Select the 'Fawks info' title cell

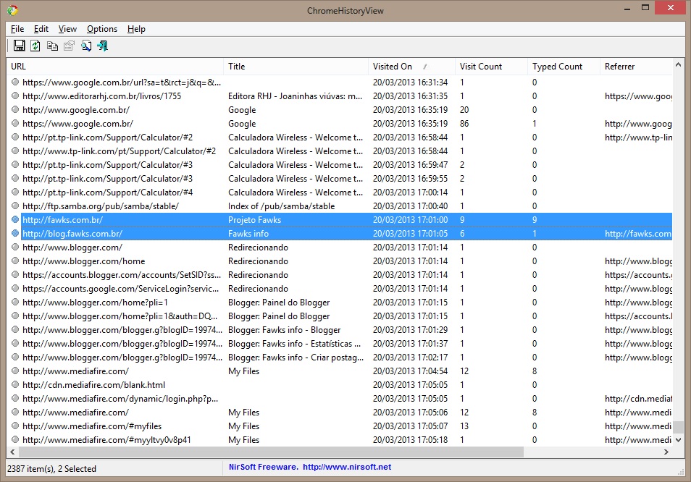(248, 234)
